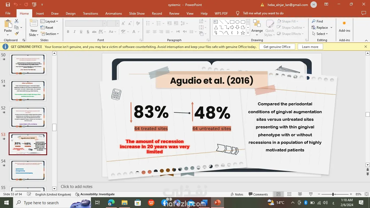Pick the Oval shape in Drawing group
The width and height of the screenshot is (370, 208).
238,22
